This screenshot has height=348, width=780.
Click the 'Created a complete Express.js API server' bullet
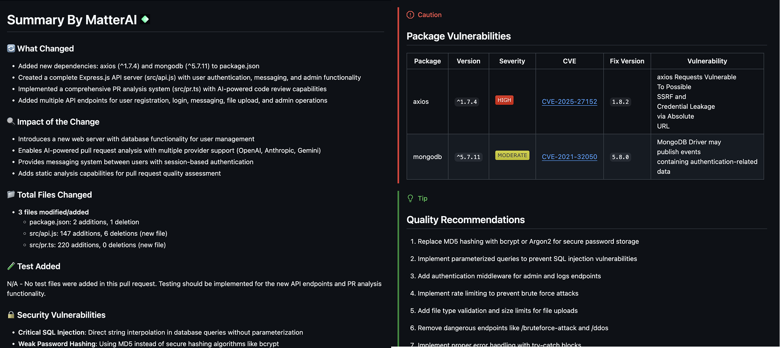[190, 77]
